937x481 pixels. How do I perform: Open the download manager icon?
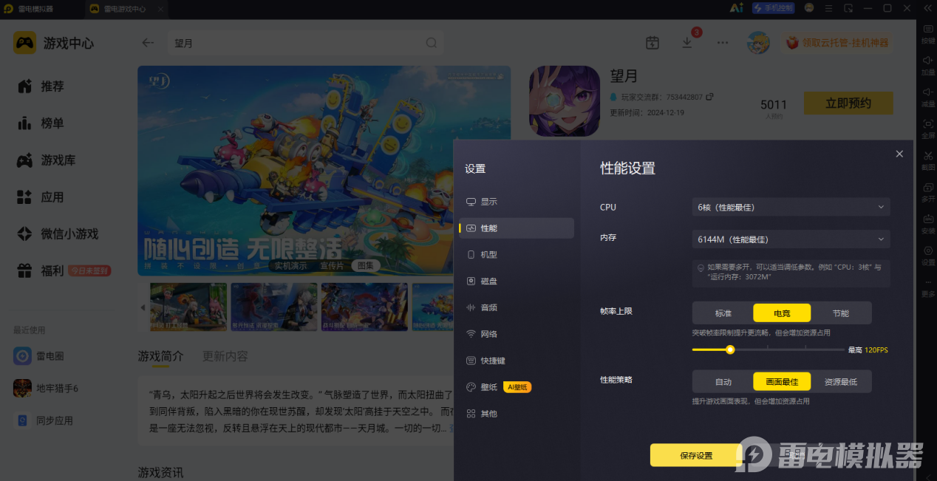pos(687,43)
